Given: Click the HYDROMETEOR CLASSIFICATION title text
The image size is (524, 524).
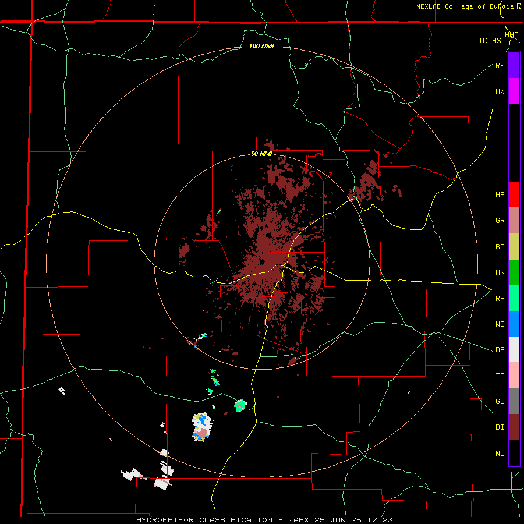Looking at the screenshot, I should pyautogui.click(x=204, y=520).
